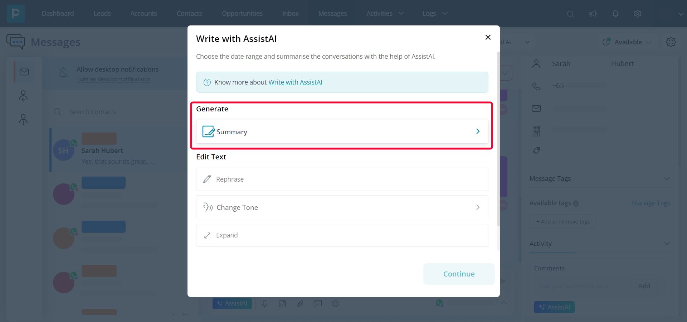This screenshot has width=687, height=322.
Task: Go to the Opportunities menu item
Action: (242, 13)
